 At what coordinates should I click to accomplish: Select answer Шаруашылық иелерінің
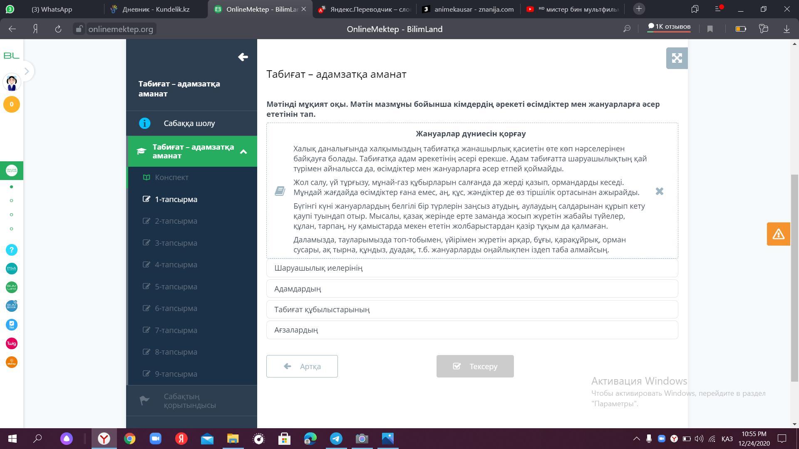tap(472, 268)
